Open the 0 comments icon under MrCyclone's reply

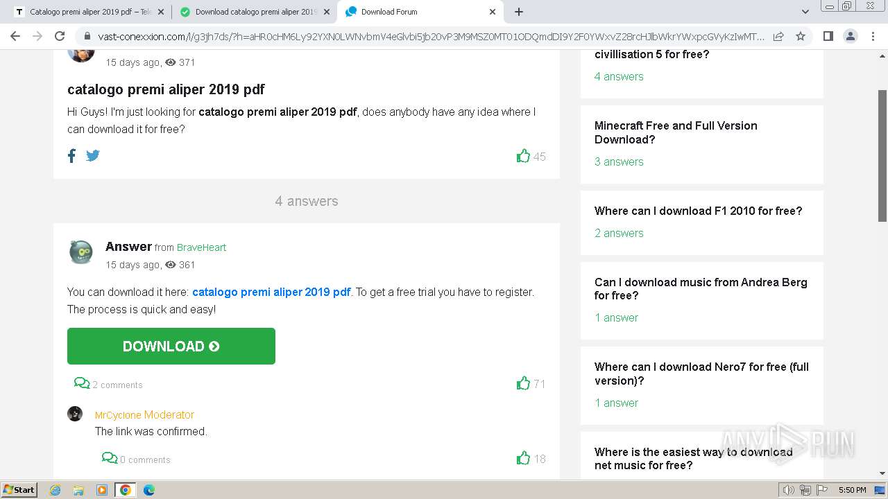click(x=110, y=458)
